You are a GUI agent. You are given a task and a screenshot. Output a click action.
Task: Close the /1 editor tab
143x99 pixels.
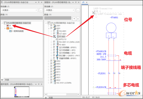(x=87, y=2)
